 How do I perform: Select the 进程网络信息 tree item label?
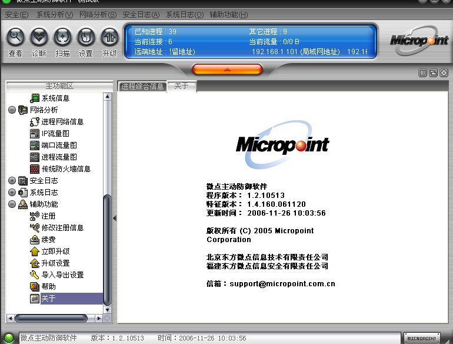62,122
